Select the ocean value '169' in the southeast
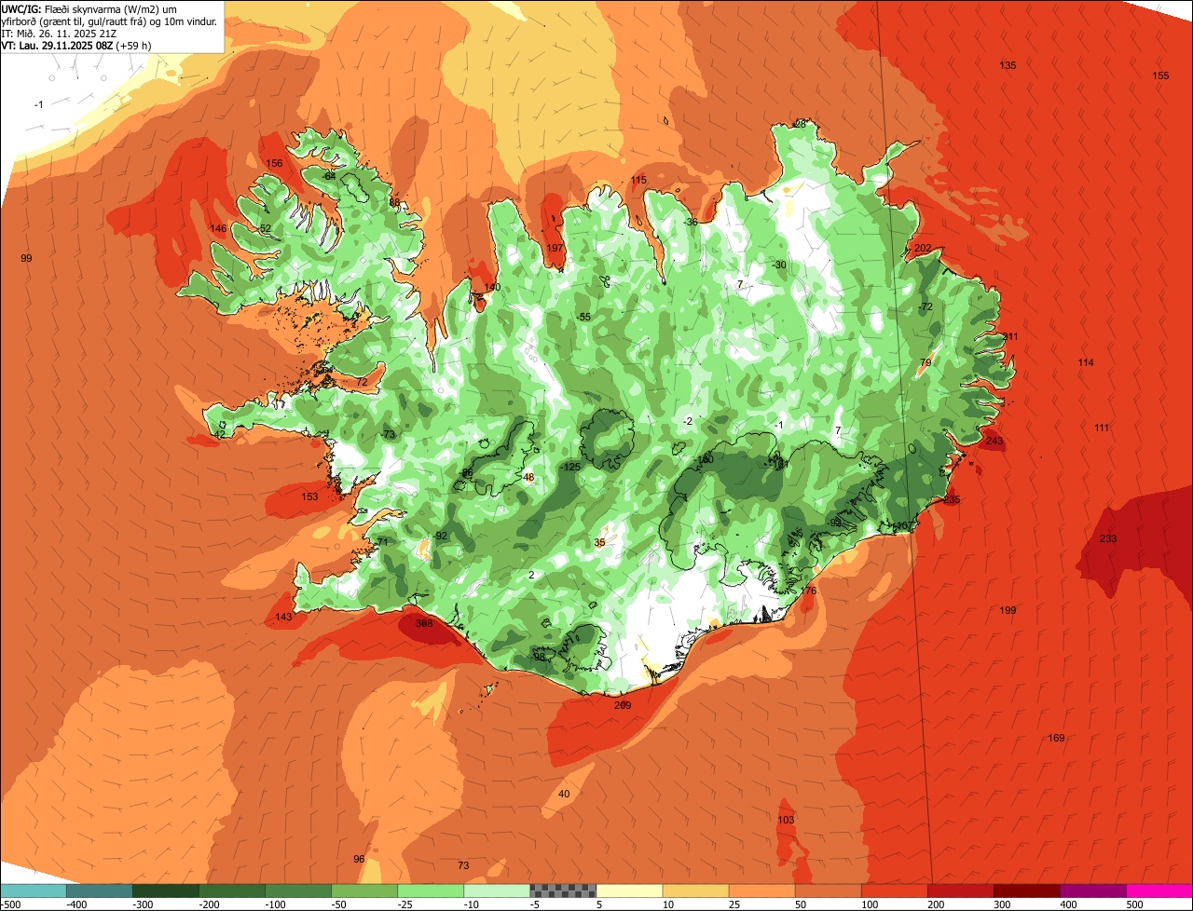 click(1056, 738)
